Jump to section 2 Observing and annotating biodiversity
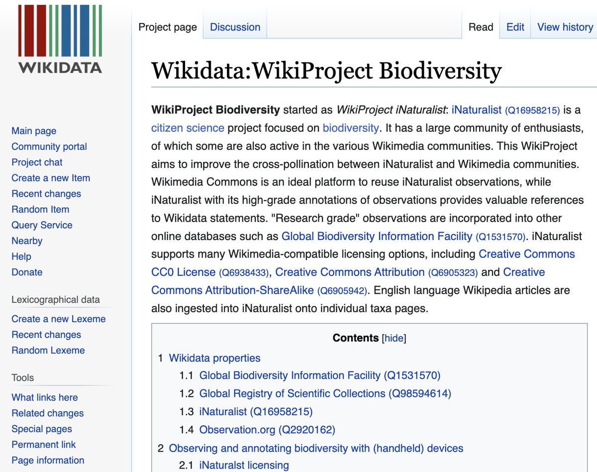Image resolution: width=597 pixels, height=472 pixels. (x=316, y=448)
